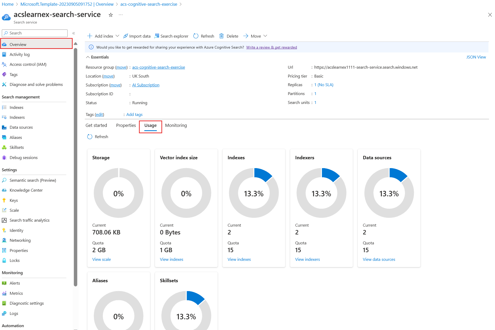Image resolution: width=495 pixels, height=330 pixels.
Task: Click the View data sources link
Action: 379,259
